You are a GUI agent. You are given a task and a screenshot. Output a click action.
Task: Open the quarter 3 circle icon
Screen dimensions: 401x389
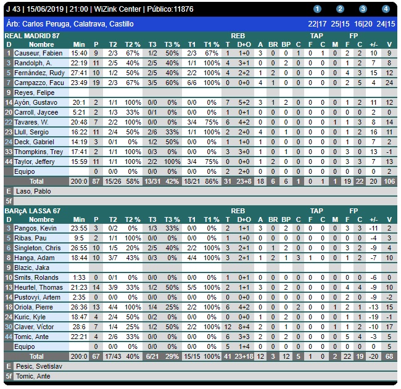(x=363, y=9)
